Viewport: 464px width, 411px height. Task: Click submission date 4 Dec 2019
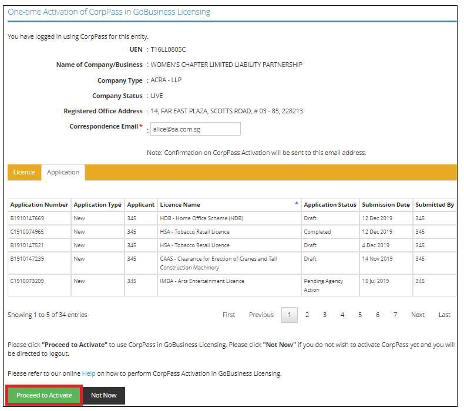[x=376, y=245]
